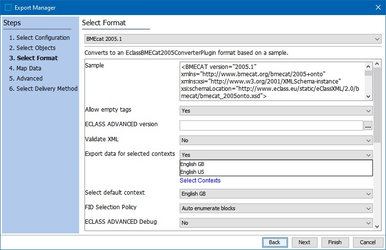Open the BMEcat 2005.1 format dropdown
The width and height of the screenshot is (386, 250).
233,38
